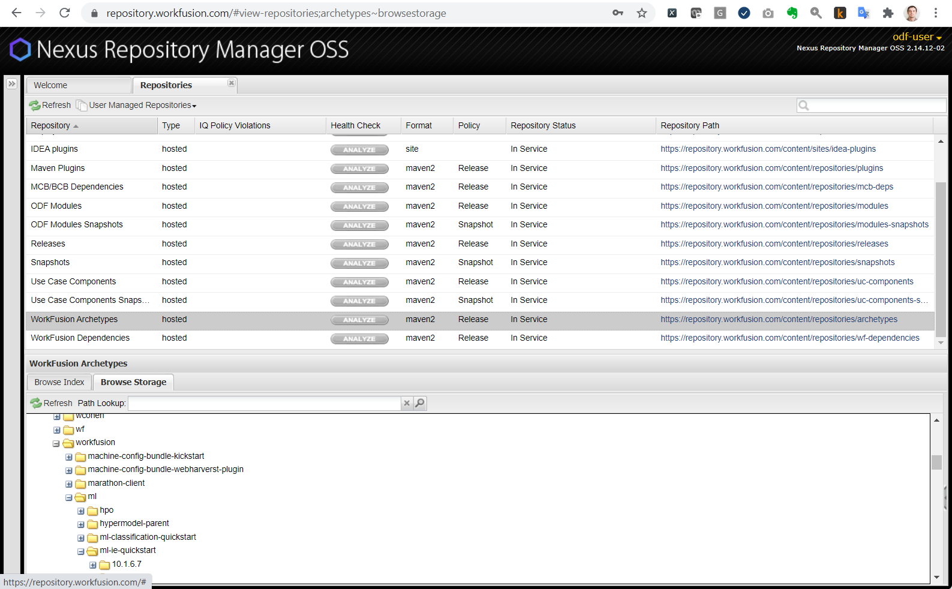
Task: Open the uc-components repository path link
Action: coord(787,282)
